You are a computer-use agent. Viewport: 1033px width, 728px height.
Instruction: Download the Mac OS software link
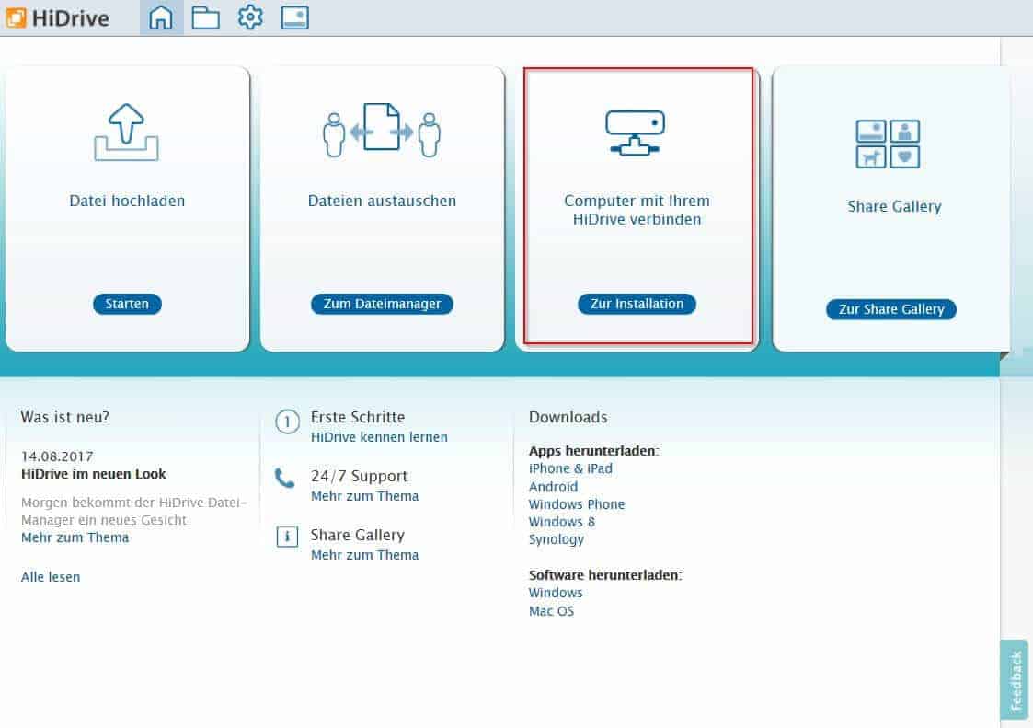point(551,611)
